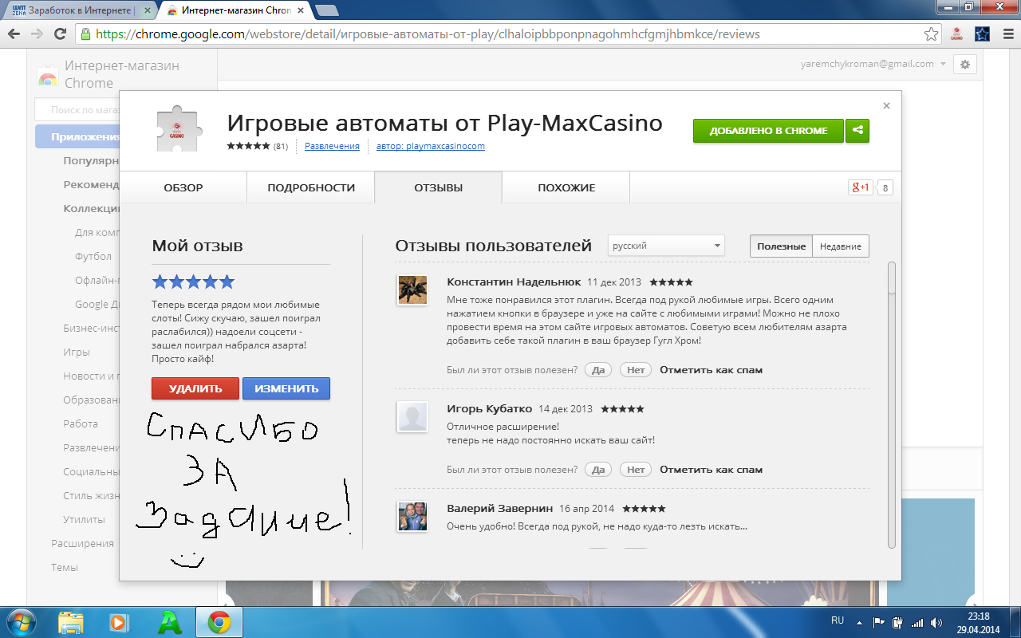Screen dimensions: 1021x638
Task: Select Приложения in the sidebar
Action: point(77,136)
